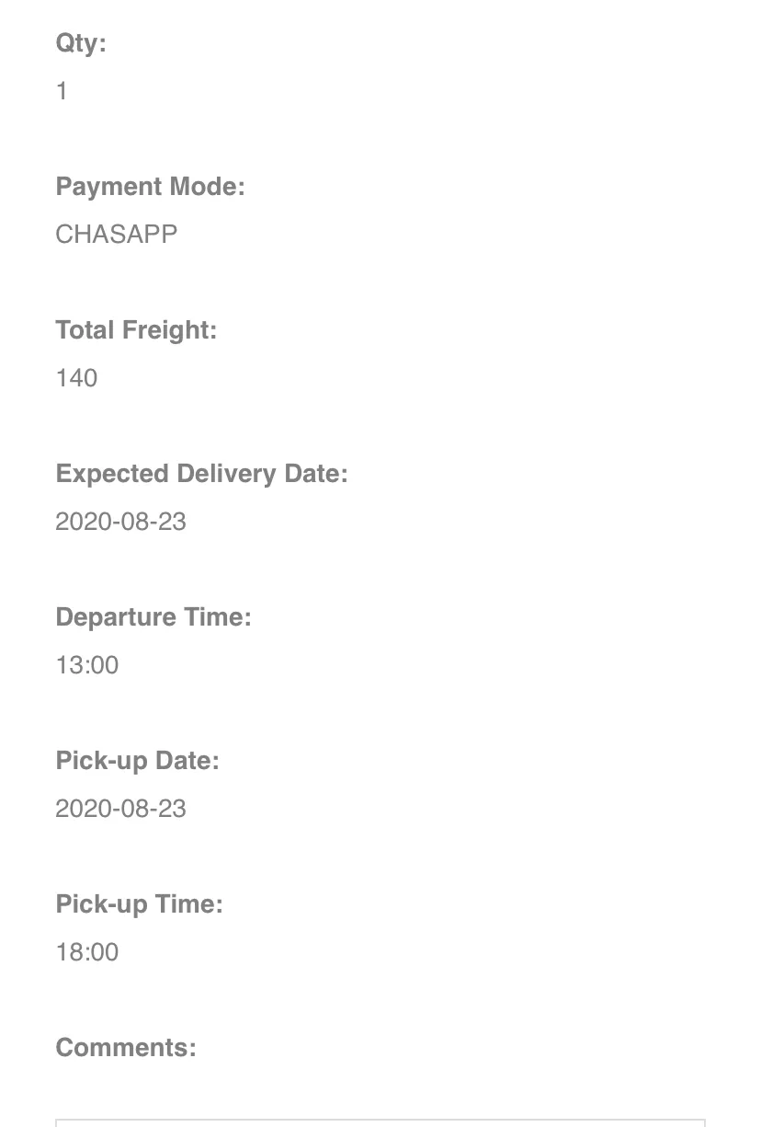Viewport: 761px width, 1127px height.
Task: Click the quantity value 1
Action: click(x=62, y=91)
